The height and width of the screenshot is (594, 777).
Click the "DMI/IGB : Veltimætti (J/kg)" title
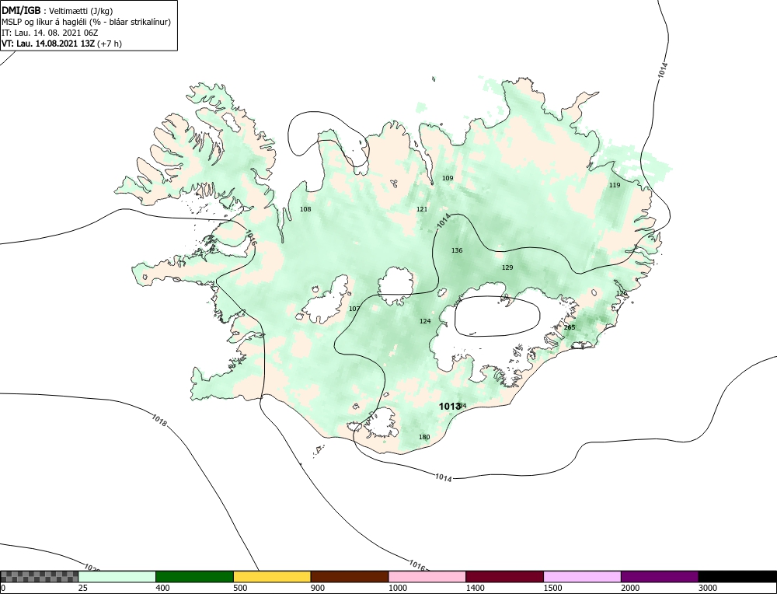pyautogui.click(x=57, y=11)
